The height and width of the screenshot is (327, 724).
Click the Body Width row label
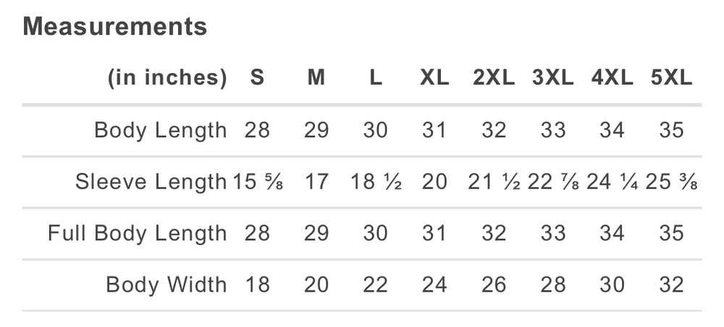[167, 284]
